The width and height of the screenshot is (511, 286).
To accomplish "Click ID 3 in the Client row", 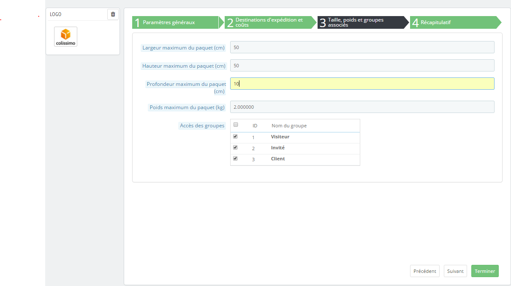I will (x=253, y=159).
